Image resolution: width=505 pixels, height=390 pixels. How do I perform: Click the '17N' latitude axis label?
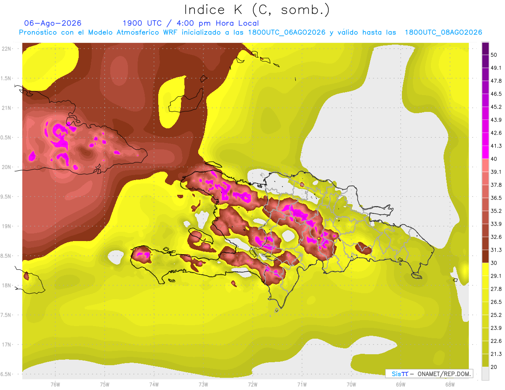click(x=6, y=345)
